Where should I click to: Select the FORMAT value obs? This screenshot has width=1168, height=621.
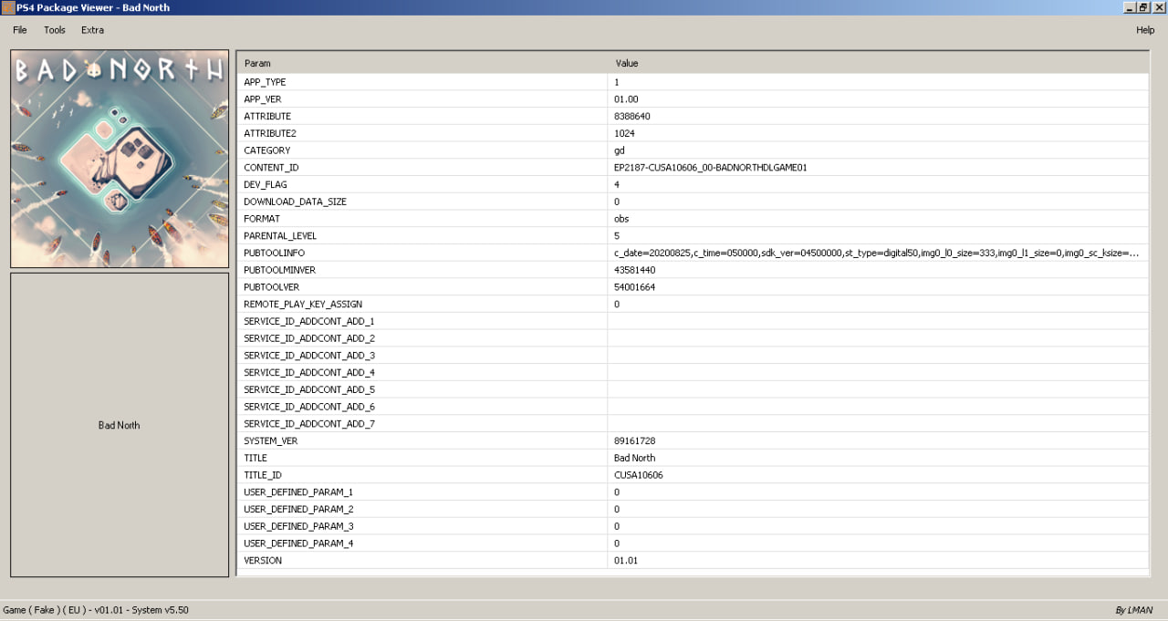pyautogui.click(x=621, y=219)
